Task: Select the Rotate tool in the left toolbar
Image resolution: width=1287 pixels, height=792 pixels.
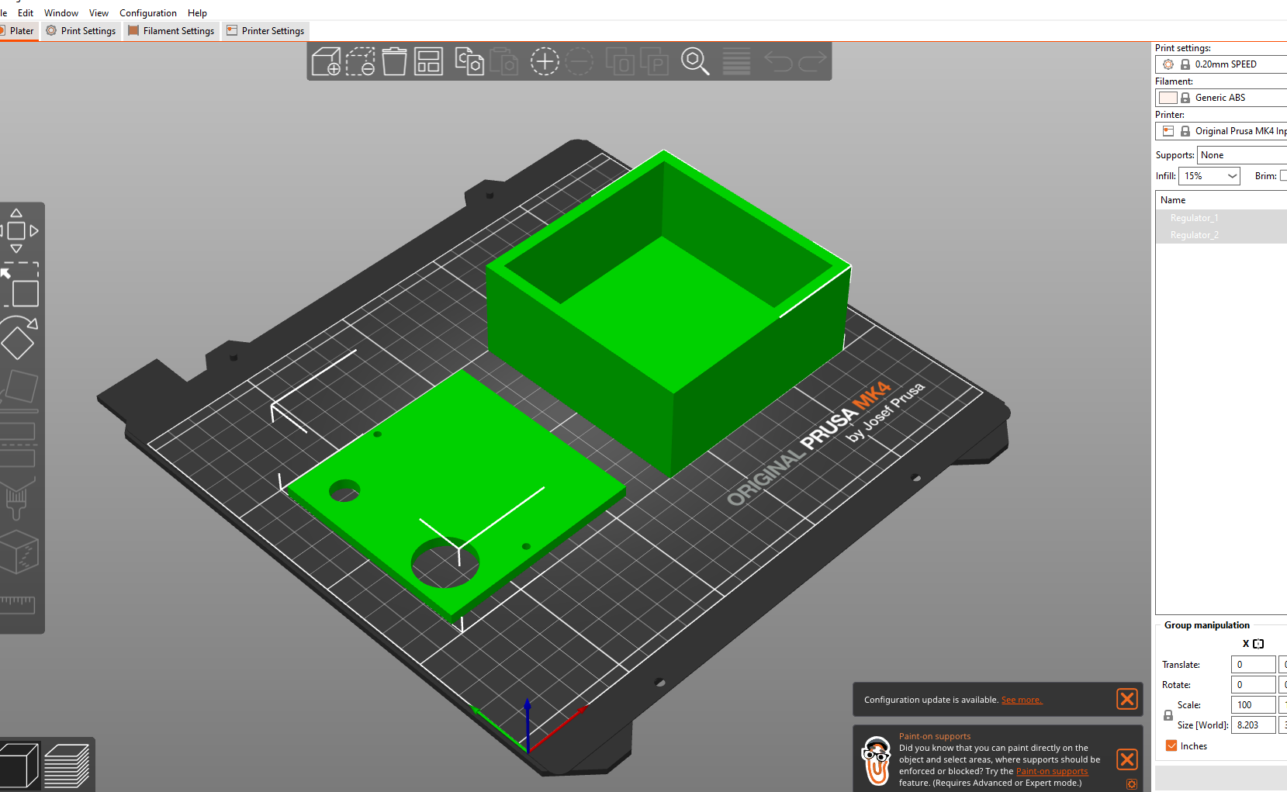Action: tap(19, 337)
